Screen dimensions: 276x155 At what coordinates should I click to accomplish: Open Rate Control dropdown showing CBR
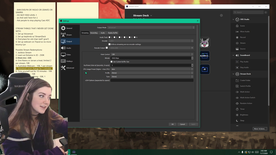pyautogui.click(x=152, y=54)
